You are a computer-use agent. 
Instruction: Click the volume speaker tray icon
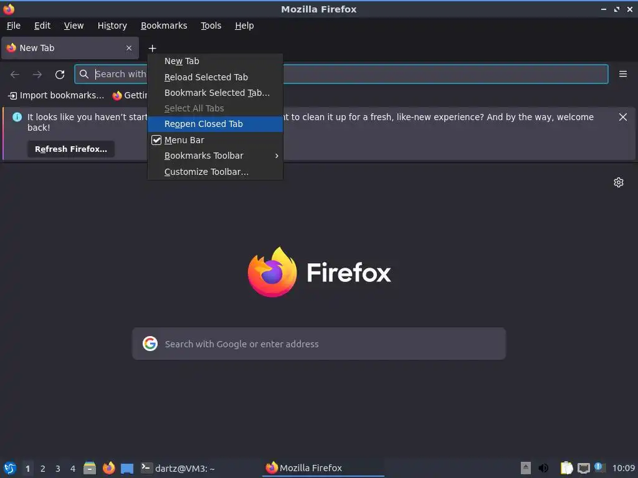pyautogui.click(x=543, y=468)
